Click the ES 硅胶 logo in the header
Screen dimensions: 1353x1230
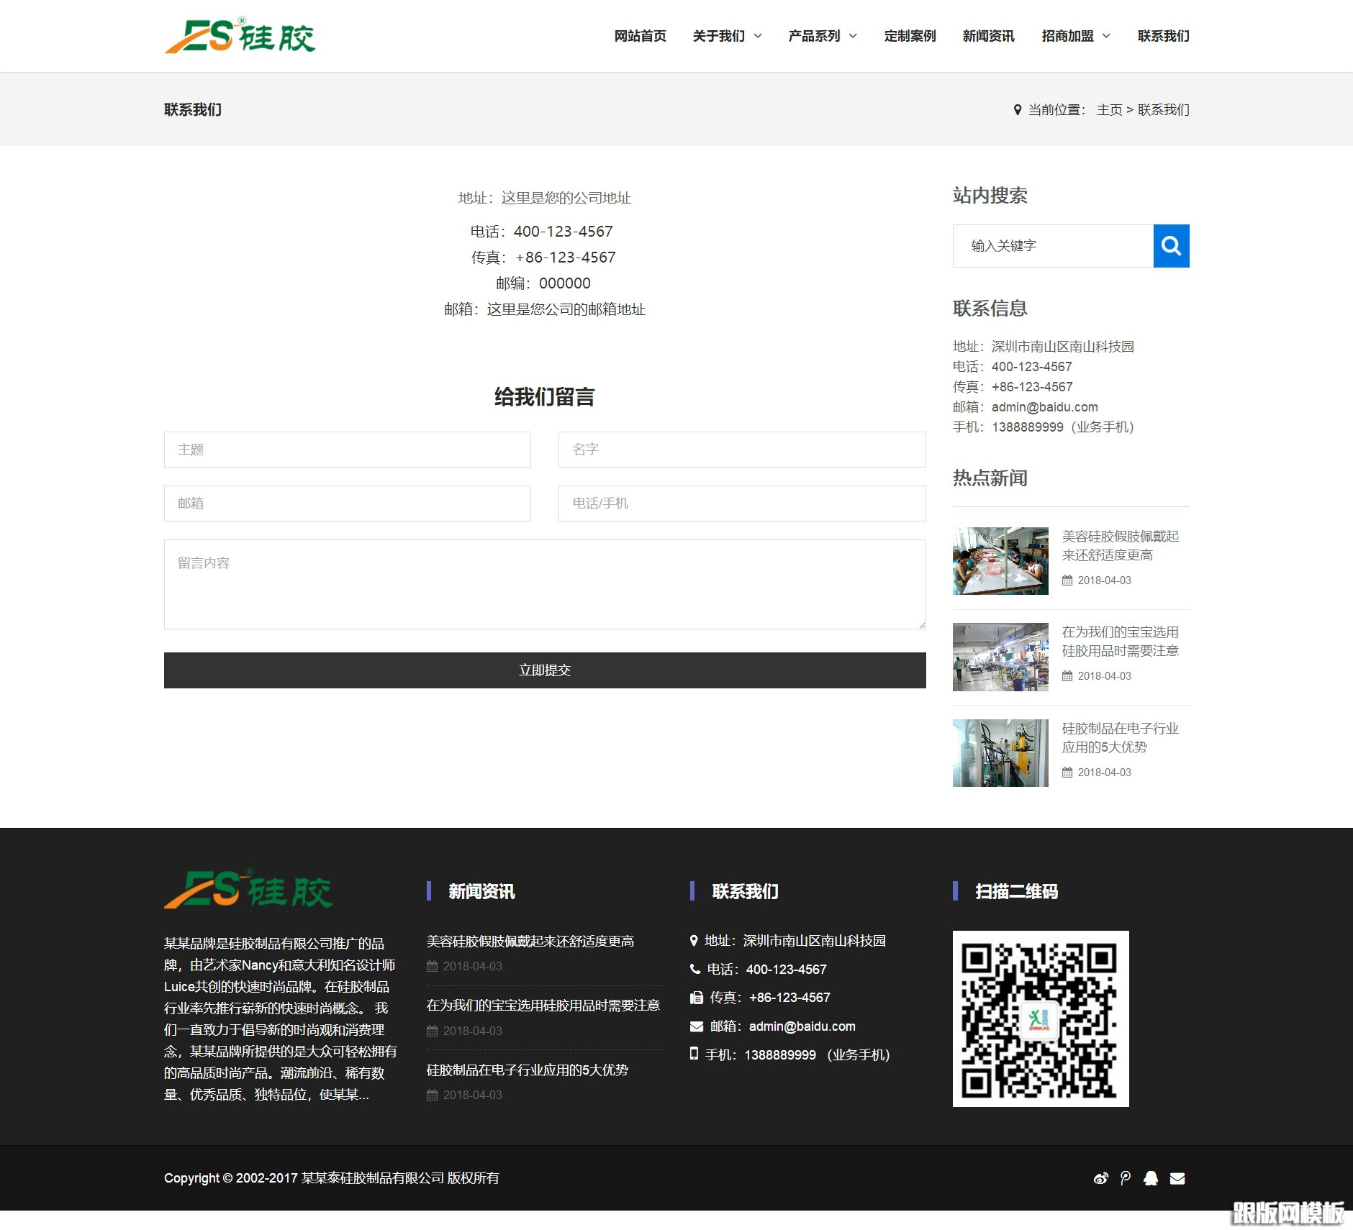pyautogui.click(x=241, y=36)
